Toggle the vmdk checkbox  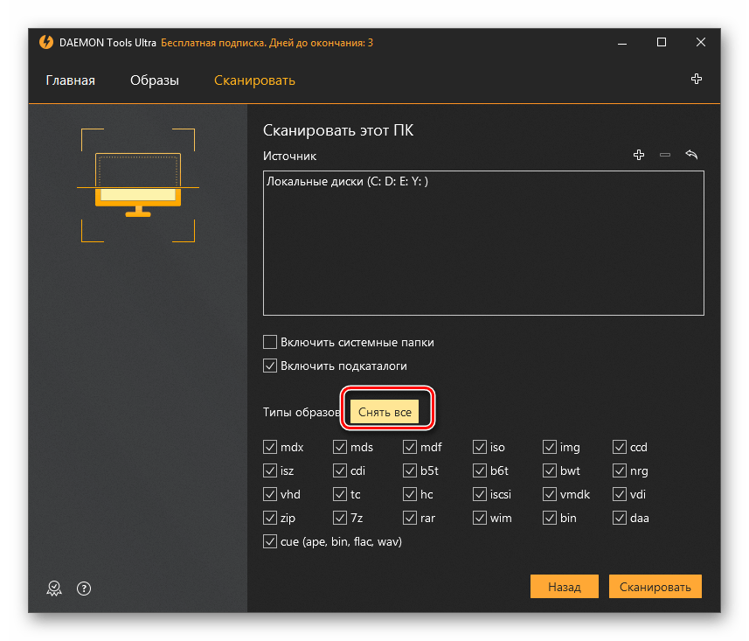tap(550, 494)
